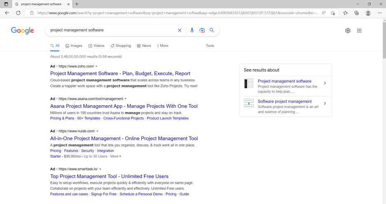The height and width of the screenshot is (204, 386).
Task: Open Project management software panel link
Action: coord(285,81)
